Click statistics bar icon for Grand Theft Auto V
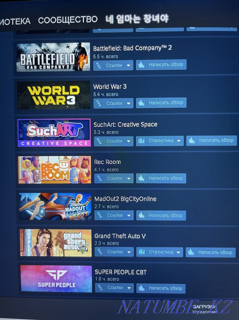Viewport: 239px width, 320px height. [x=141, y=252]
